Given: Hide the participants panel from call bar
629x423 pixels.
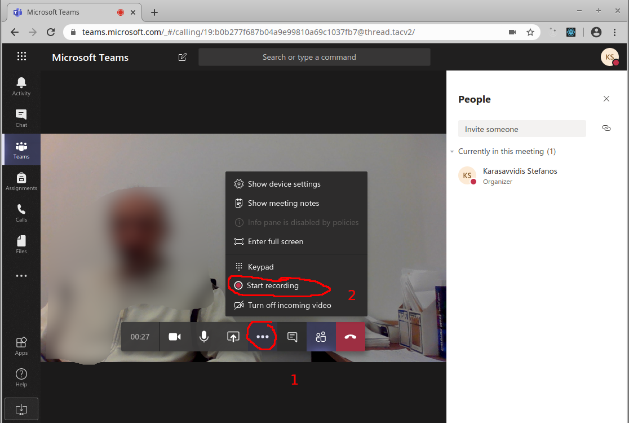Looking at the screenshot, I should pyautogui.click(x=321, y=337).
